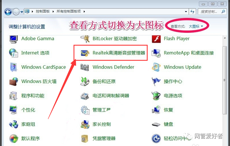Expand the arrow after 控制面板 in breadcrumb

tap(53, 11)
